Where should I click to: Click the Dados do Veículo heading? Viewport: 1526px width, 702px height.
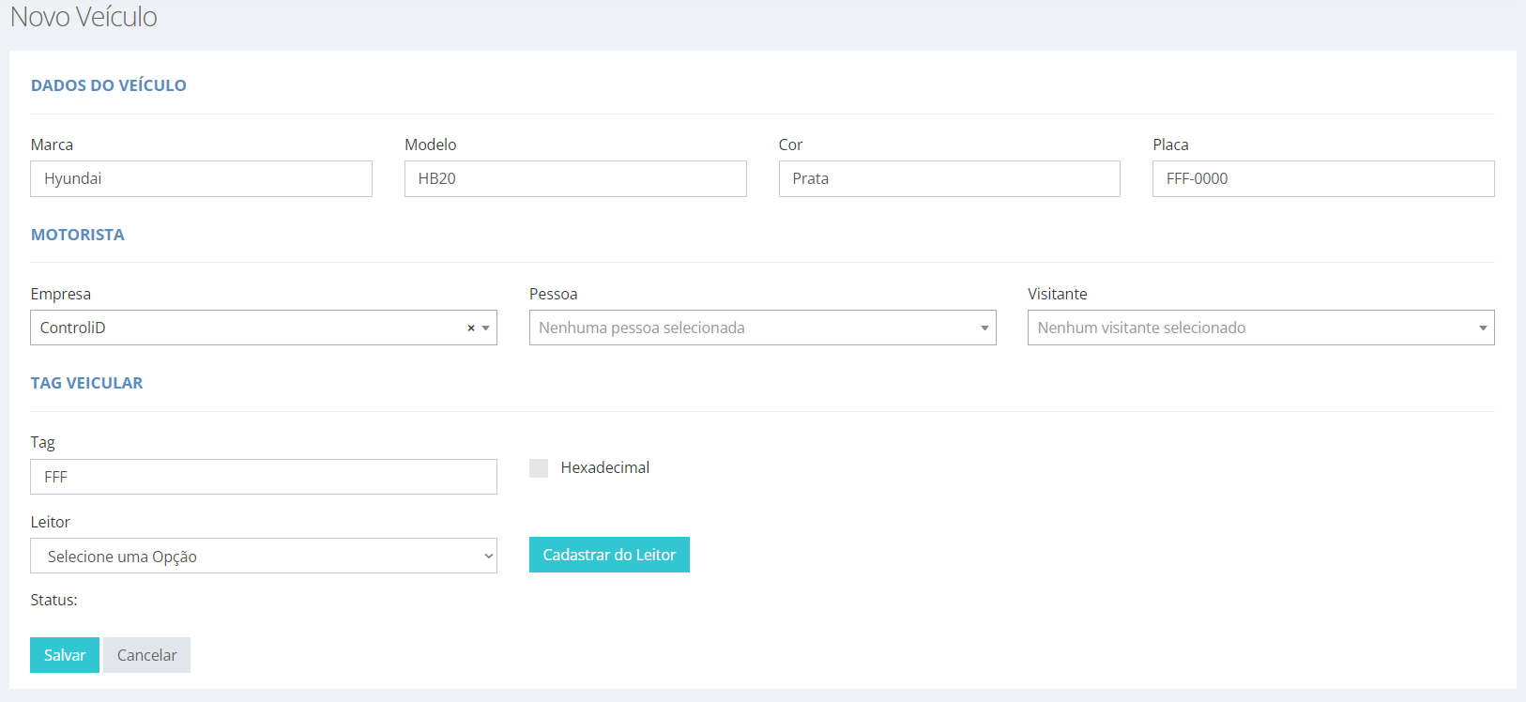click(109, 85)
